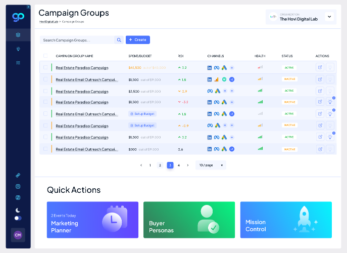Expand The Hovi Digital Lab organization dropdown
347x253 pixels.
(x=329, y=17)
